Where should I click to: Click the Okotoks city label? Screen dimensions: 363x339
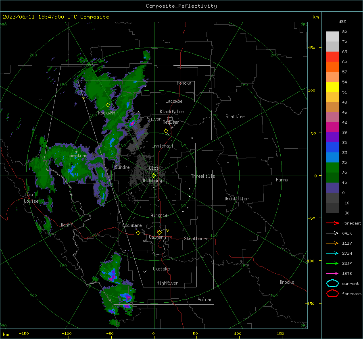pos(161,269)
